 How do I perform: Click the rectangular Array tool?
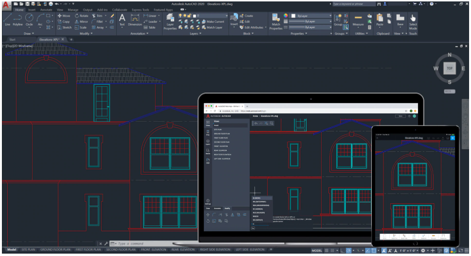[x=98, y=27]
